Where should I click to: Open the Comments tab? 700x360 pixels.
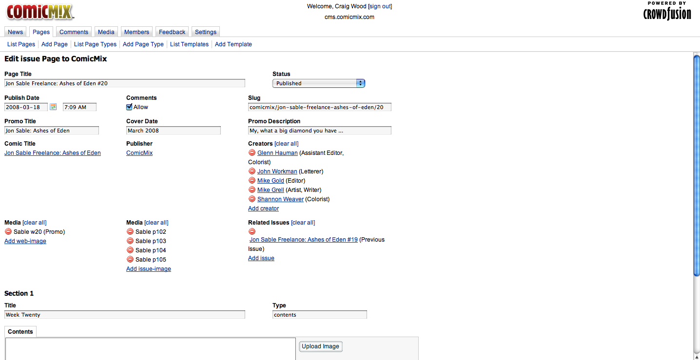pos(74,32)
